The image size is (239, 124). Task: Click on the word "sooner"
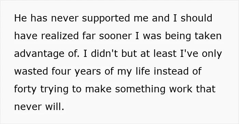tap(115, 36)
